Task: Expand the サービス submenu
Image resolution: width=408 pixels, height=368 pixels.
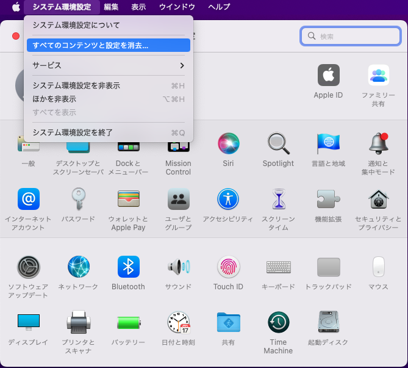Action: point(108,65)
